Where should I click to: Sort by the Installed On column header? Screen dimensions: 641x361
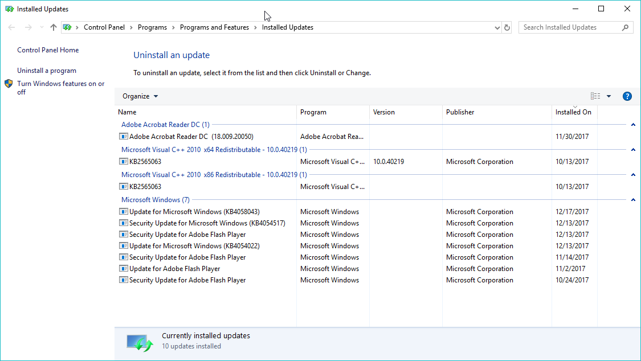click(574, 112)
